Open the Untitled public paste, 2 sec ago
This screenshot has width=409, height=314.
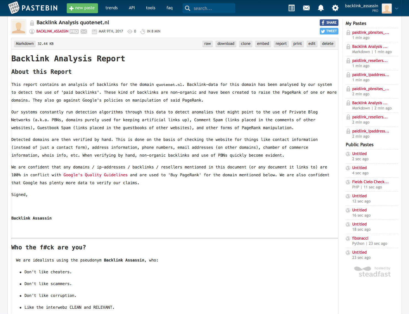coord(359,154)
